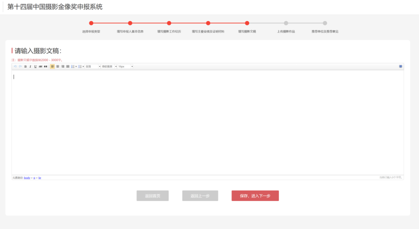Screen dimensions: 419x229
Task: Insert an ordered numbered list
Action: point(73,66)
